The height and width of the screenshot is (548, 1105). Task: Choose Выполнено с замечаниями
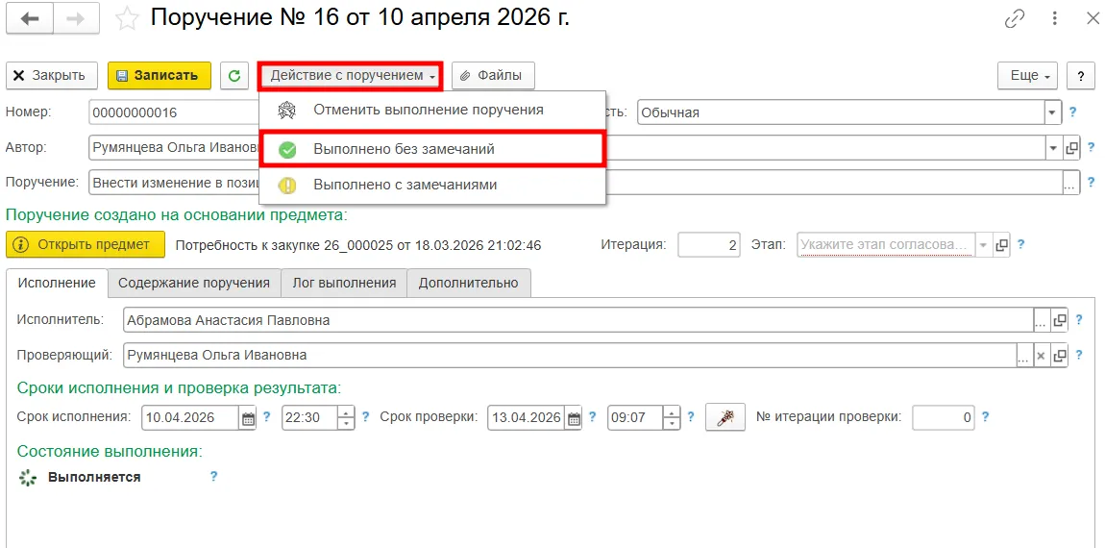[x=432, y=185]
